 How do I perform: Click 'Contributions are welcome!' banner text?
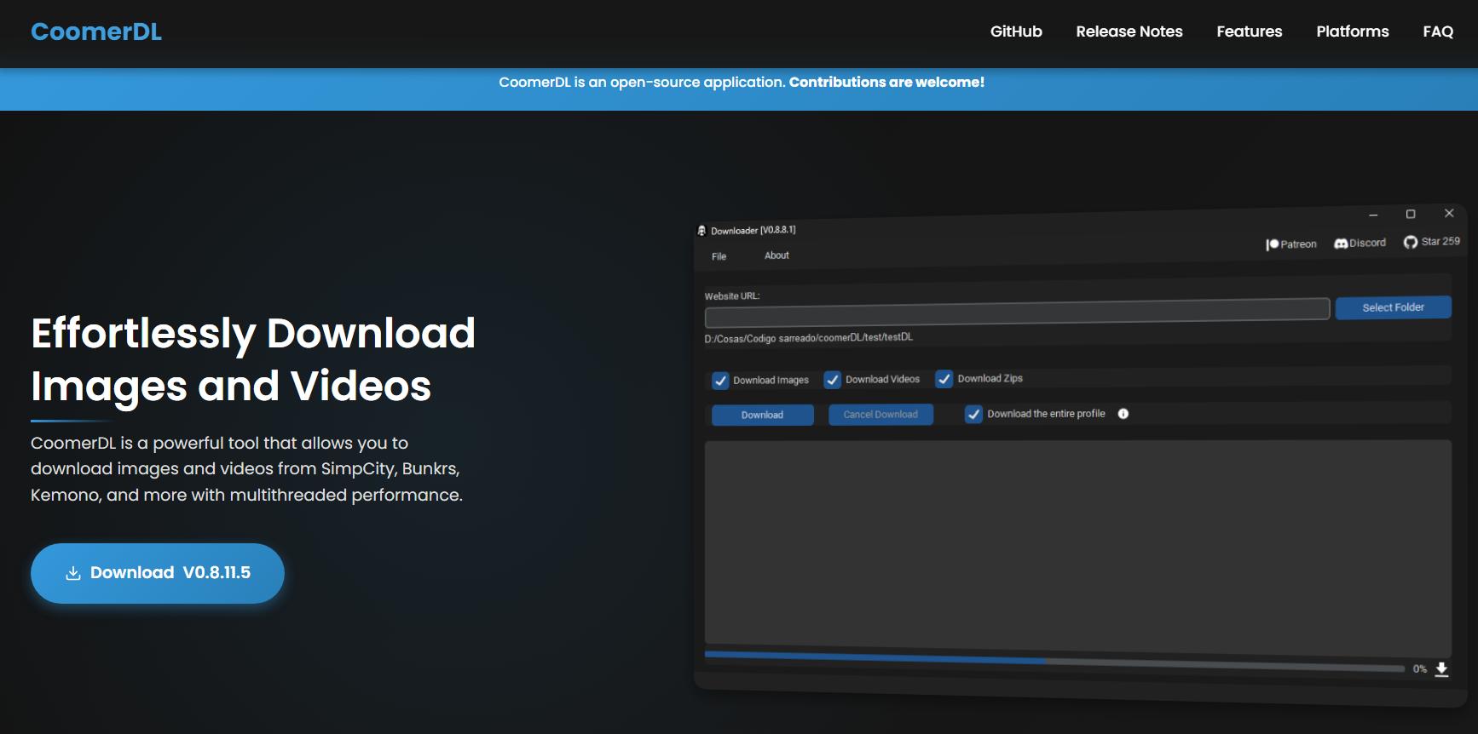pyautogui.click(x=886, y=82)
